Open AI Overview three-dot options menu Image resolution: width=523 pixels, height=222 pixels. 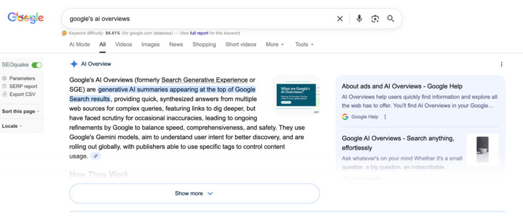[502, 64]
